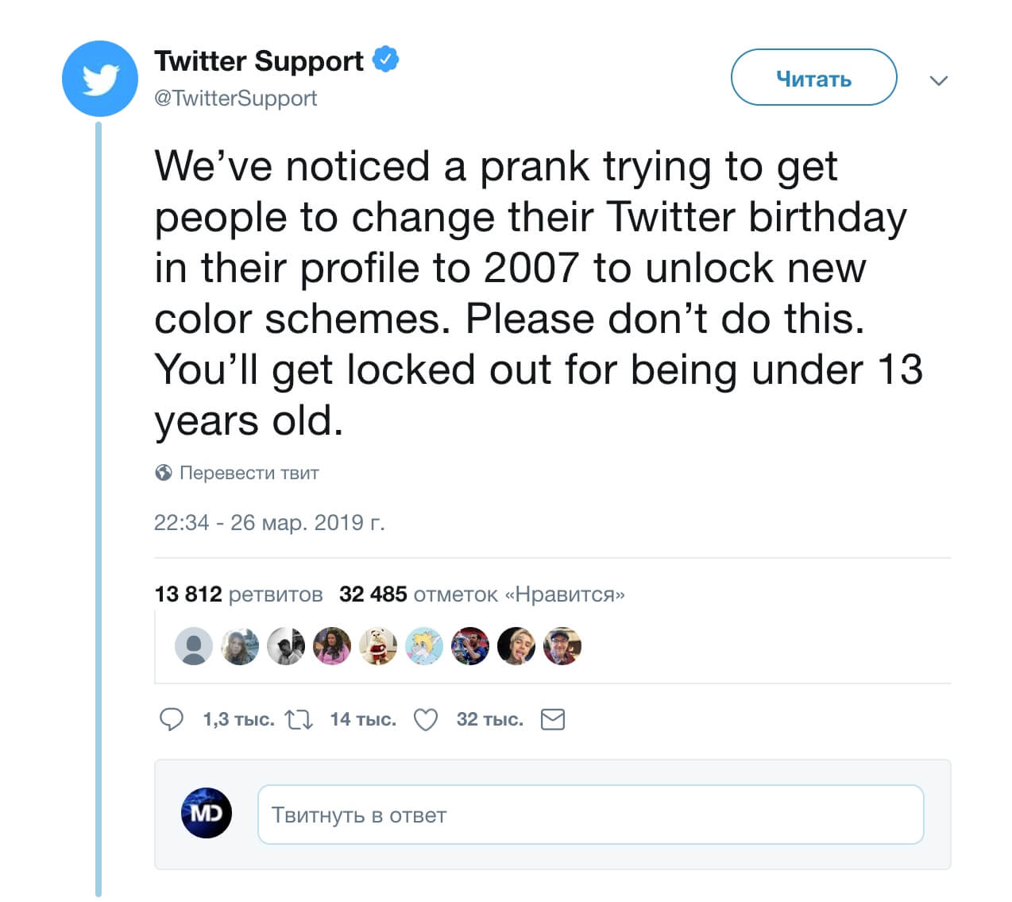The width and height of the screenshot is (1012, 902).
Task: Click the blue verified badge
Action: click(x=386, y=60)
